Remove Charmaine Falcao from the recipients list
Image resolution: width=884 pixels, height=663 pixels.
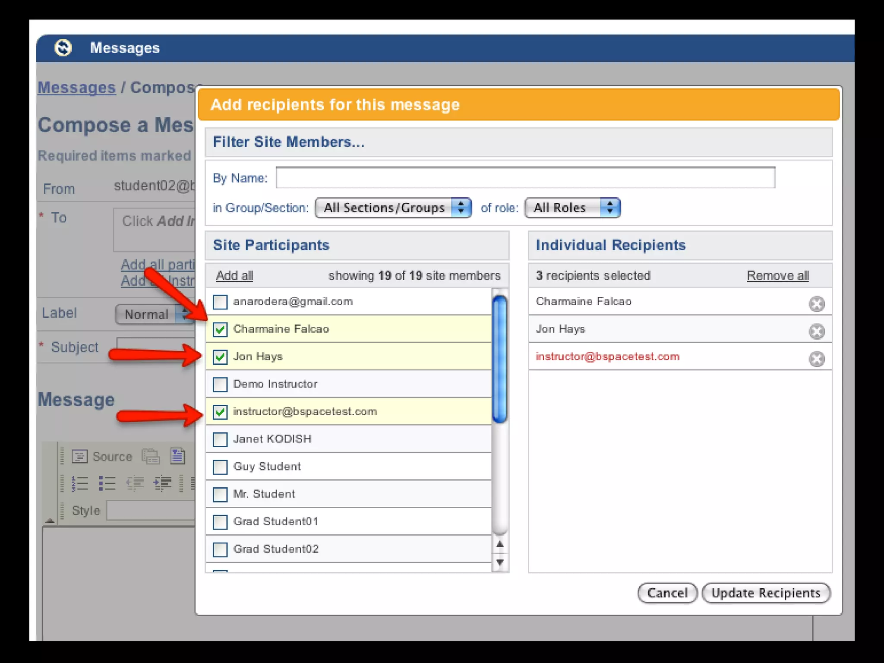click(x=816, y=304)
